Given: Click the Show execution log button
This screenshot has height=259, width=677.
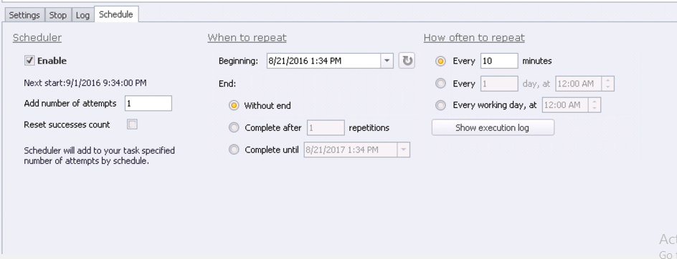Looking at the screenshot, I should point(493,127).
